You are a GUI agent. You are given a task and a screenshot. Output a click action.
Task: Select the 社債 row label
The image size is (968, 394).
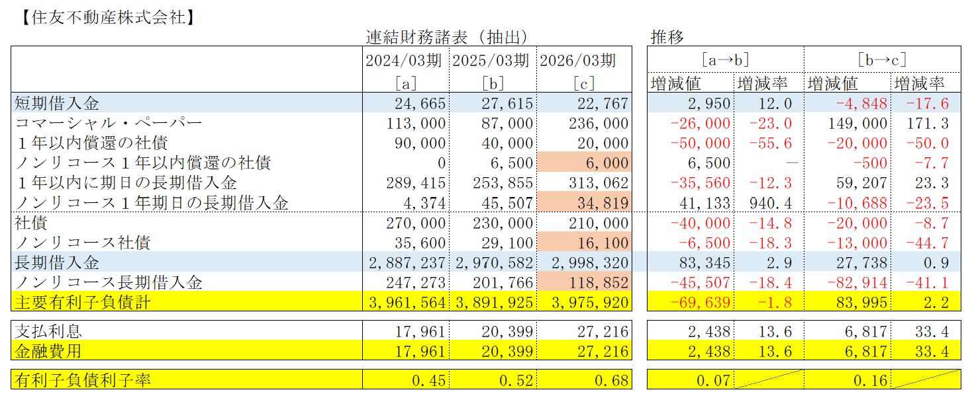31,223
